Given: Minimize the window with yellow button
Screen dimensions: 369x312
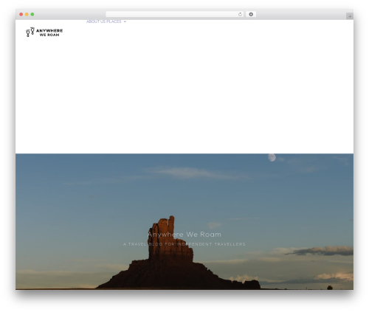Looking at the screenshot, I should point(27,14).
